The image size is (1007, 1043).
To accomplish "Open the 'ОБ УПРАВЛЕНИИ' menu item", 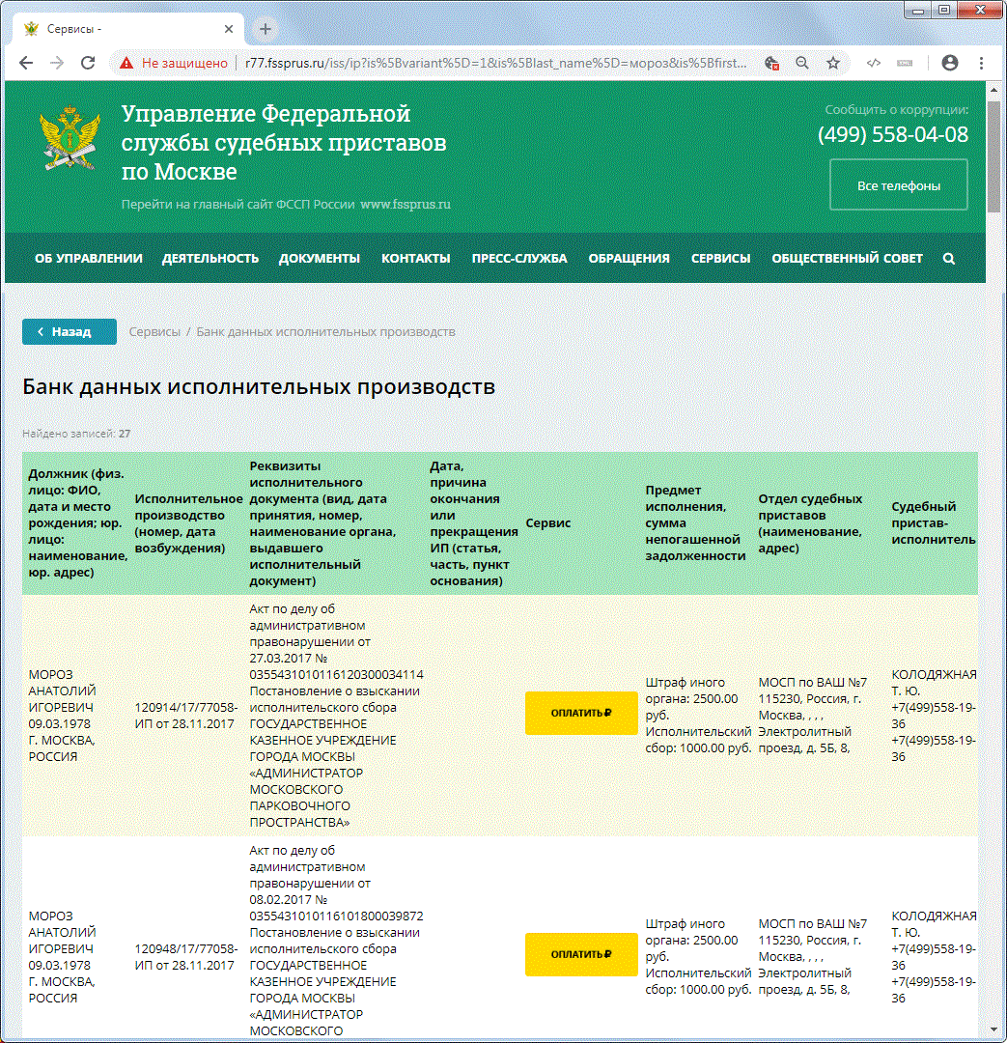I will tap(89, 259).
